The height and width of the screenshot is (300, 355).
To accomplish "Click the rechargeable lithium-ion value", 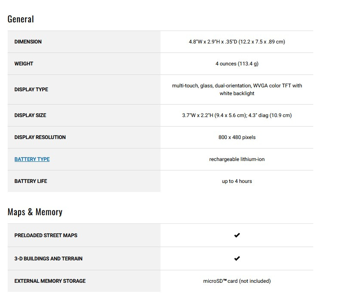I will tap(237, 159).
